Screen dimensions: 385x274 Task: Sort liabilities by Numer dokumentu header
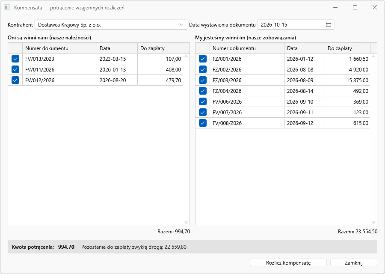point(247,48)
